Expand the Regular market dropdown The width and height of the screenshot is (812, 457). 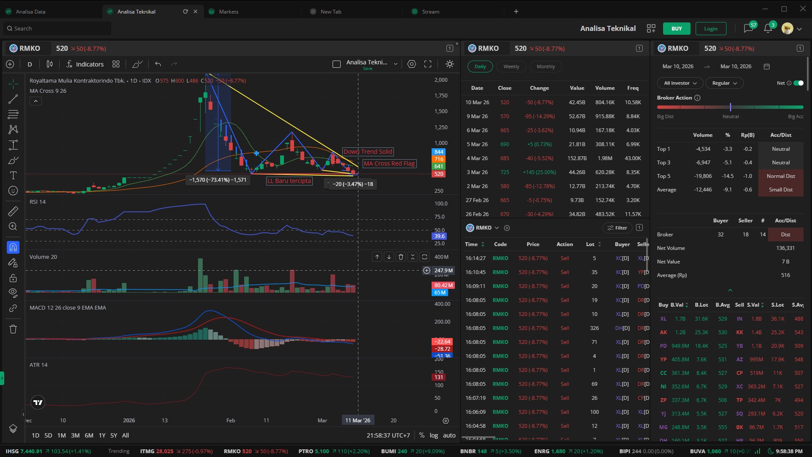(724, 83)
